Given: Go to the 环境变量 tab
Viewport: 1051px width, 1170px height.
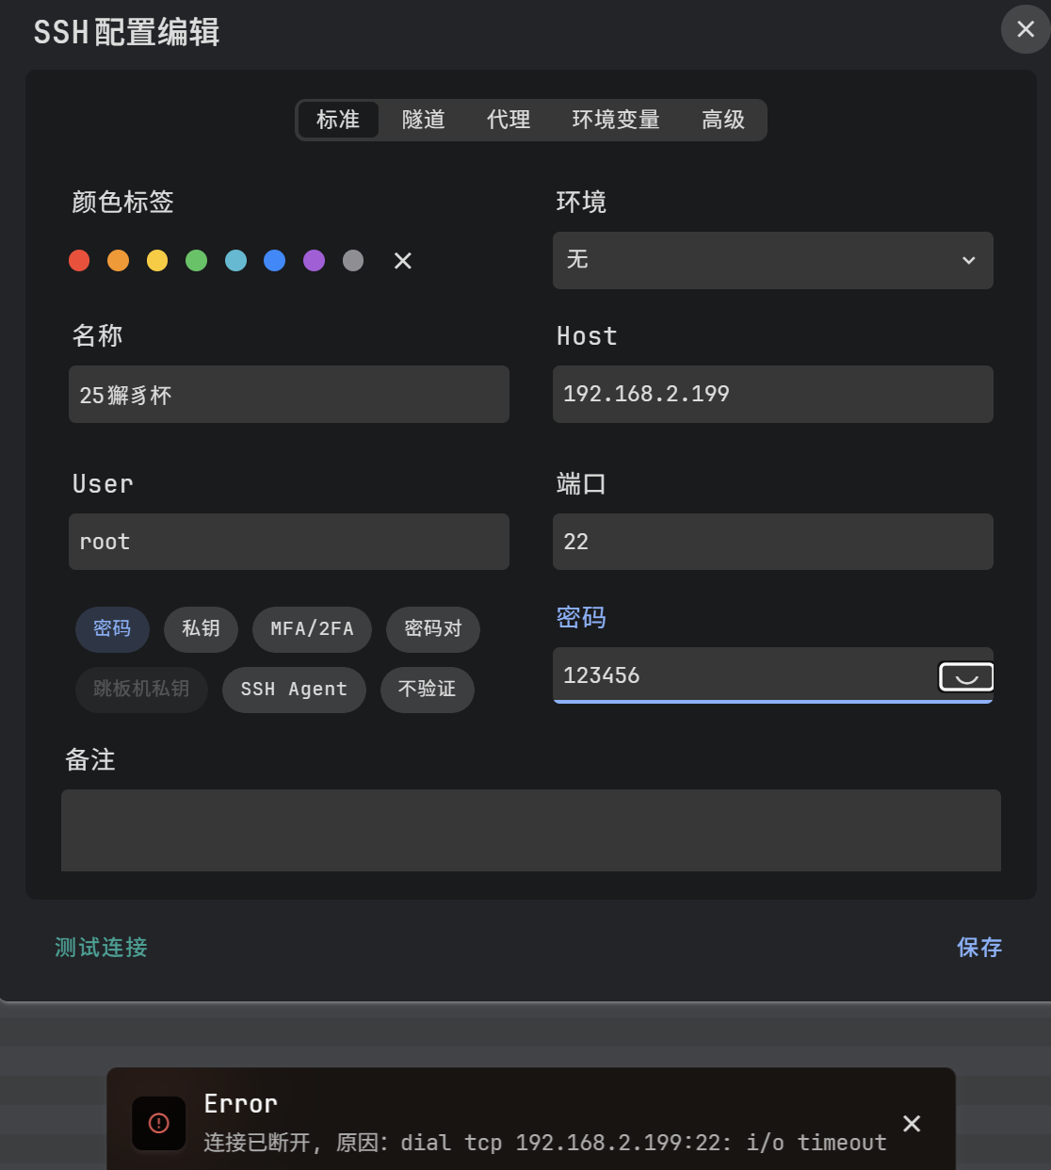Looking at the screenshot, I should point(615,120).
